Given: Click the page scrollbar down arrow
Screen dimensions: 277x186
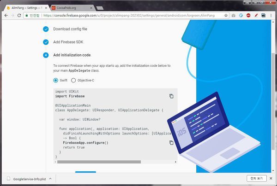Looking at the screenshot, I should pos(273,170).
